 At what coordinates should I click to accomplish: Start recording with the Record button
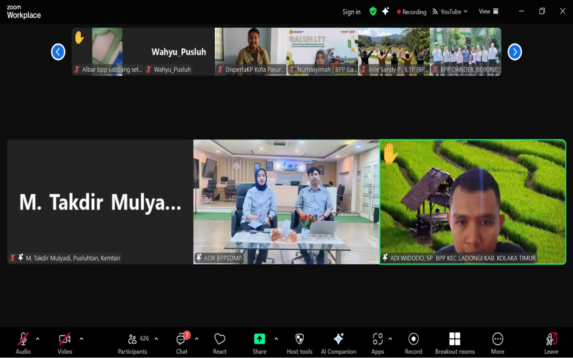click(x=413, y=343)
